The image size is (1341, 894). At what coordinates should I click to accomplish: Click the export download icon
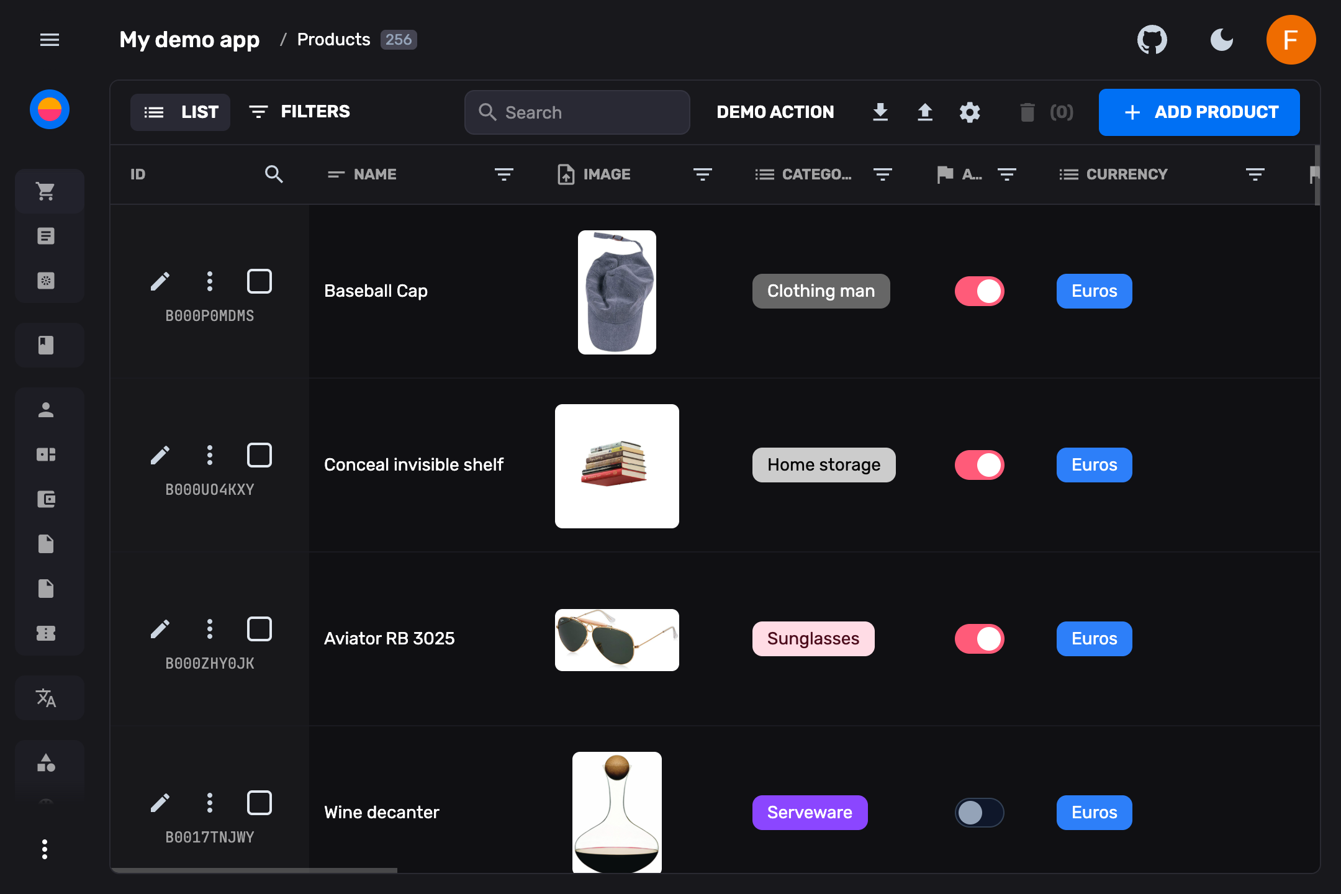pos(880,112)
